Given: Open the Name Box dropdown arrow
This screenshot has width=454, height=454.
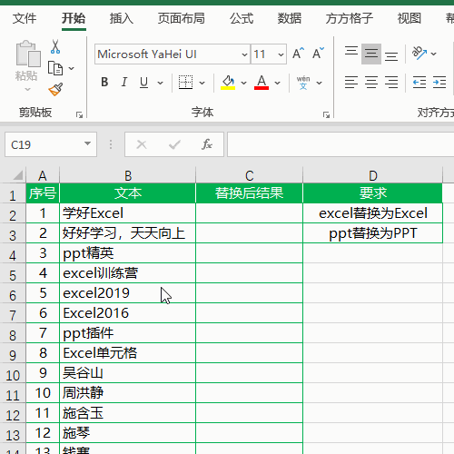Looking at the screenshot, I should point(87,143).
